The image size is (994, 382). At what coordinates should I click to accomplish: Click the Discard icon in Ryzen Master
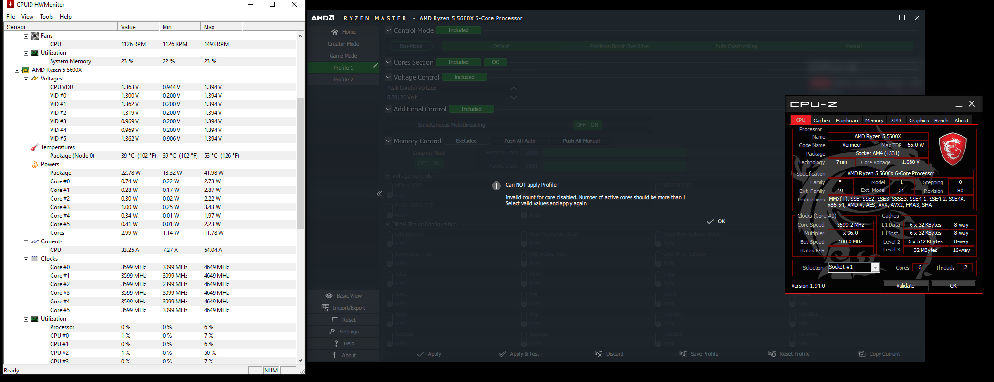[x=598, y=354]
